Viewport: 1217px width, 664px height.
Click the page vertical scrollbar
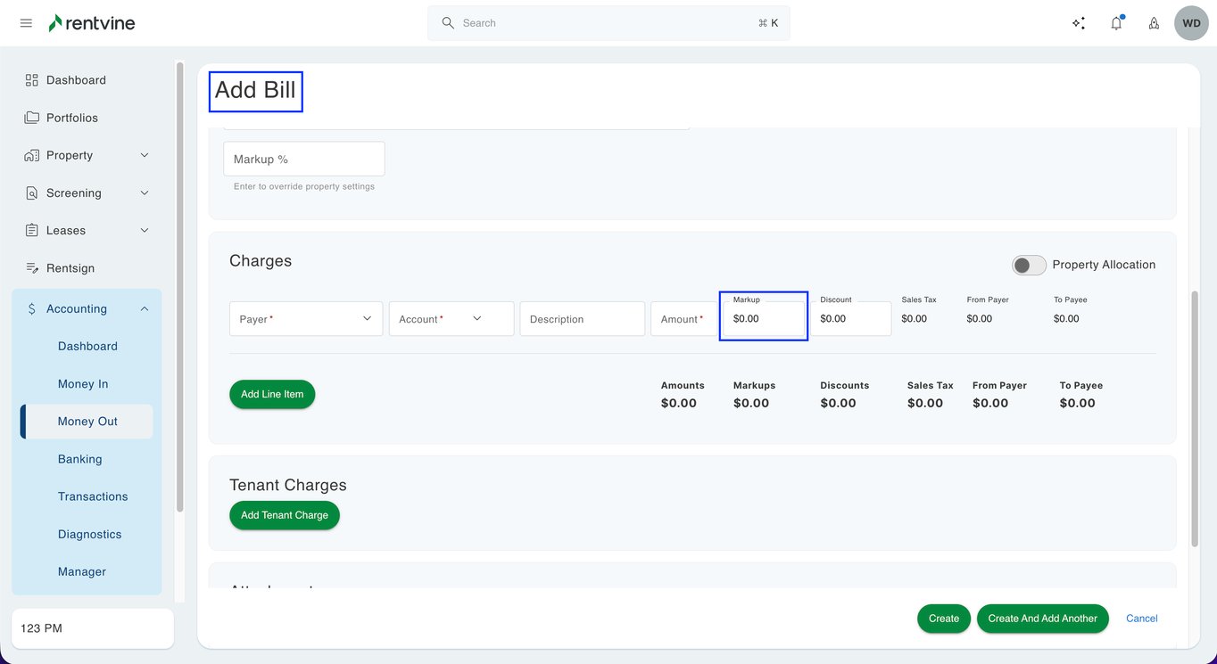(x=1195, y=418)
